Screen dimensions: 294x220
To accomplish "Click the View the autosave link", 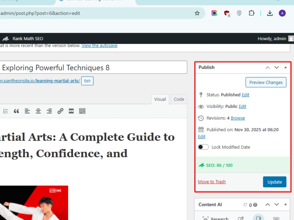I will [99, 46].
